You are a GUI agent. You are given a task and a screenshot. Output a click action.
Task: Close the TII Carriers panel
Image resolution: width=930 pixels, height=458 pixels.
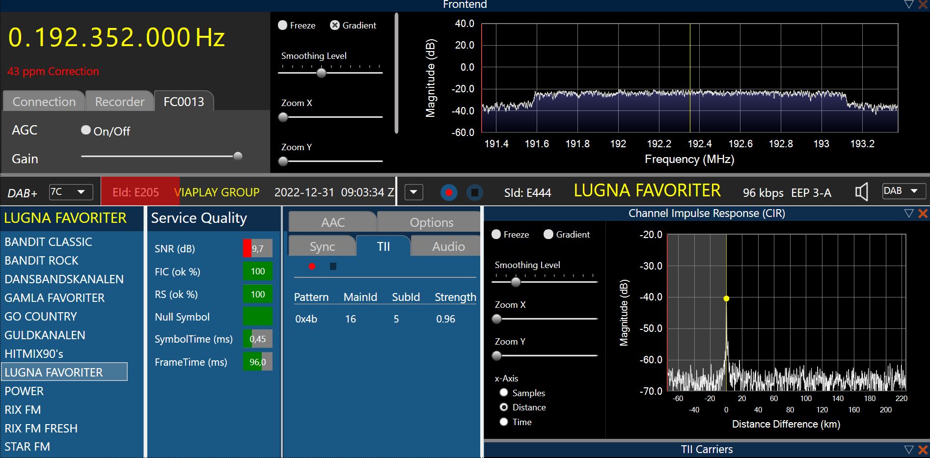point(923,450)
